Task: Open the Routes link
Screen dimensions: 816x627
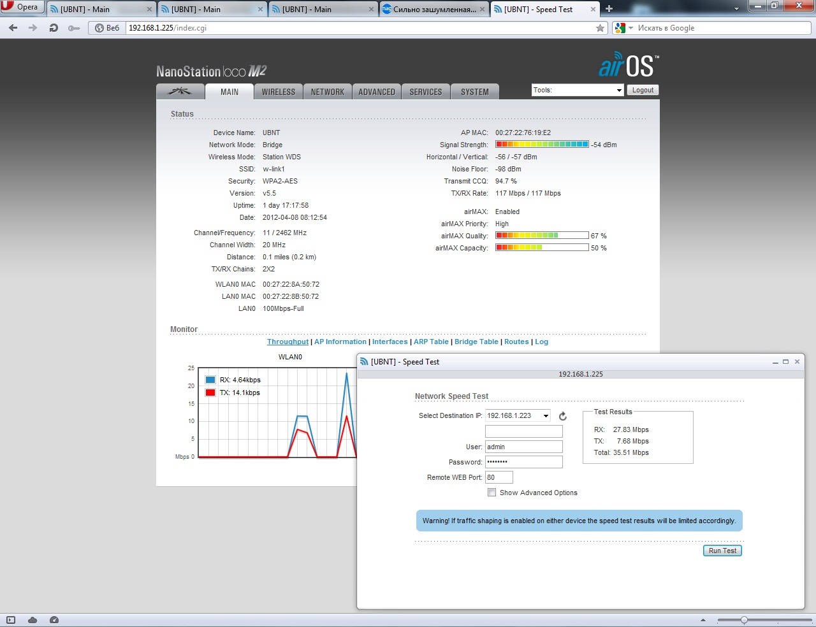Action: (x=516, y=342)
